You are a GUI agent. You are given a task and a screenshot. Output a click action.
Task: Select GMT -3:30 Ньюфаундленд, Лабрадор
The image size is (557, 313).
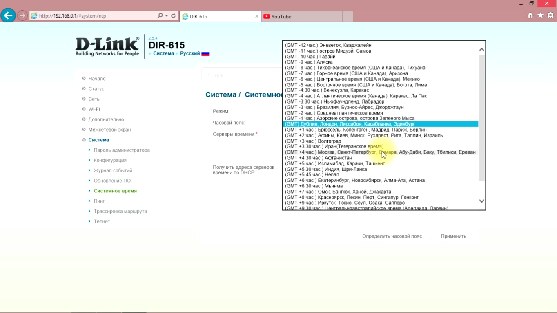point(381,101)
